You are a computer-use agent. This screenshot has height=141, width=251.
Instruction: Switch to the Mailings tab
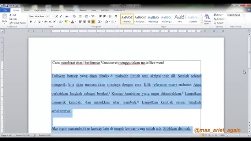[70, 10]
